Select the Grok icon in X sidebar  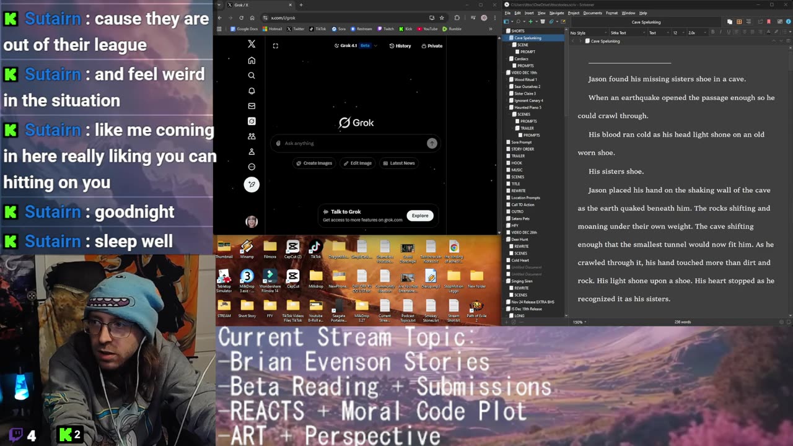pyautogui.click(x=252, y=121)
